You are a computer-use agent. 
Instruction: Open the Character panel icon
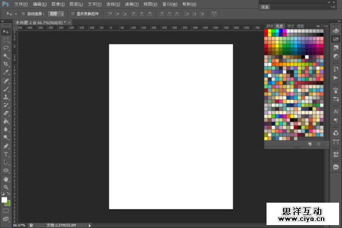coord(336,111)
